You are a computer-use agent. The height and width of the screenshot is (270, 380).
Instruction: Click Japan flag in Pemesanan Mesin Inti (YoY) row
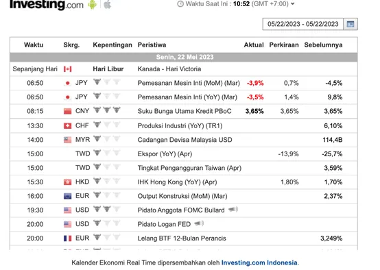point(68,97)
